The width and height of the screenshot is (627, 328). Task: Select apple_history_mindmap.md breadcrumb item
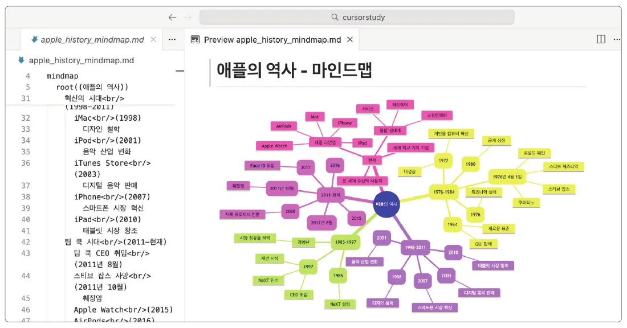point(81,60)
